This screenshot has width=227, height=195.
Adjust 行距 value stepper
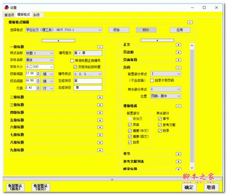pyautogui.click(x=38, y=88)
